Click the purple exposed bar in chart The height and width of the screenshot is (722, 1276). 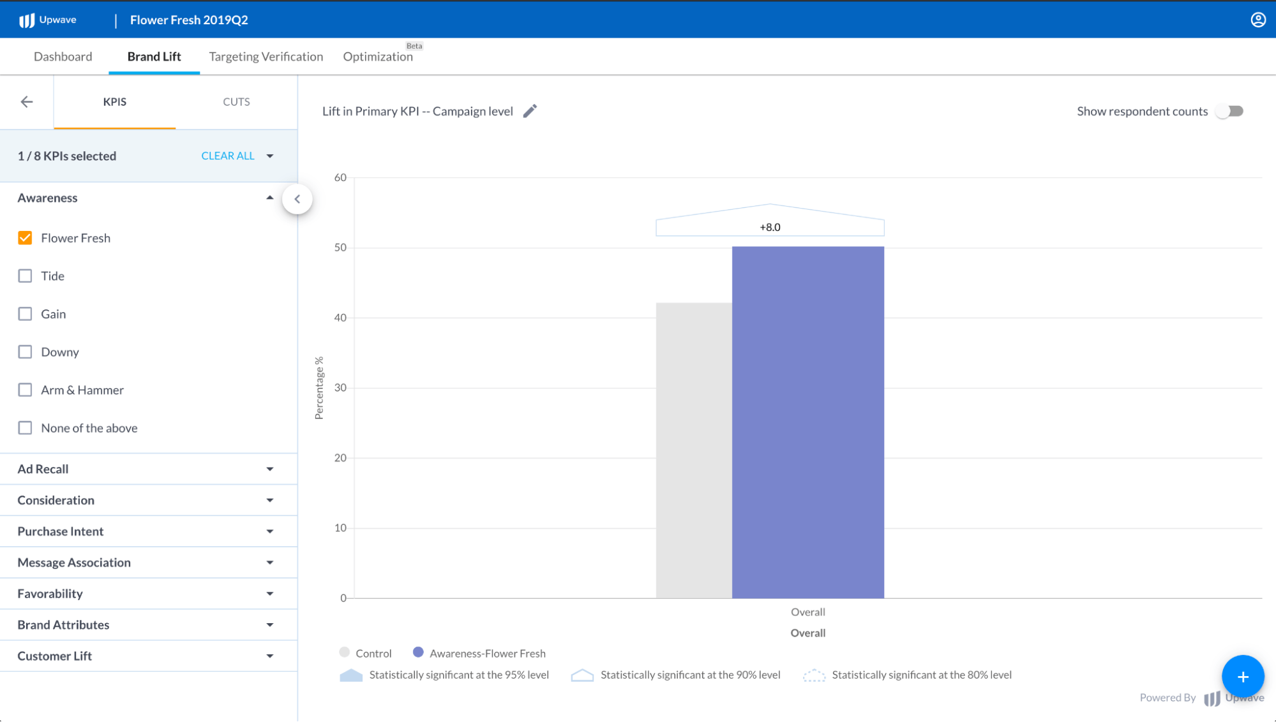(808, 422)
